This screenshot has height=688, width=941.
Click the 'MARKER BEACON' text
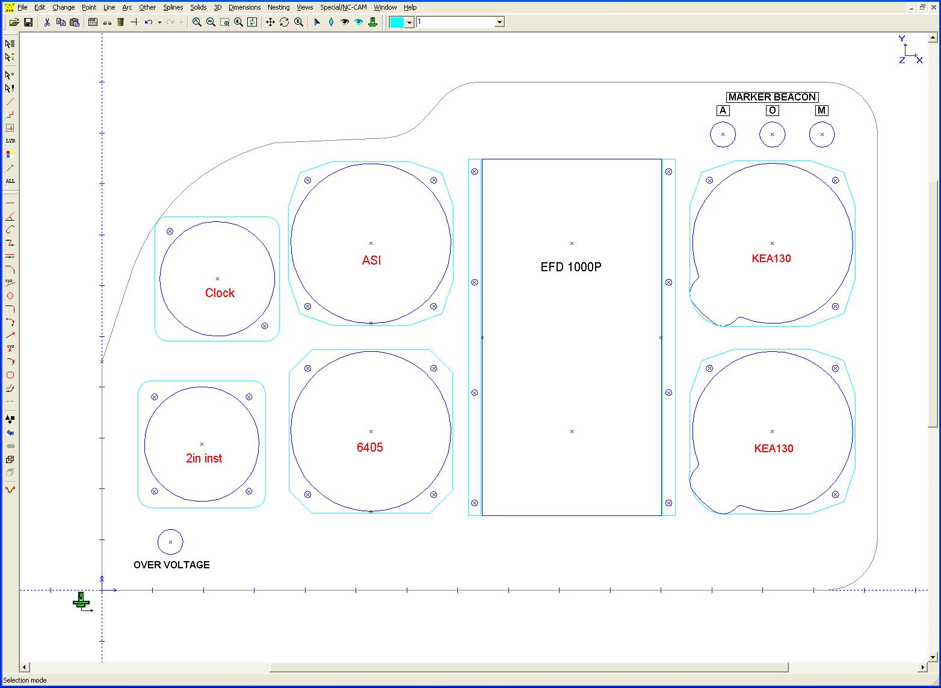pos(772,97)
